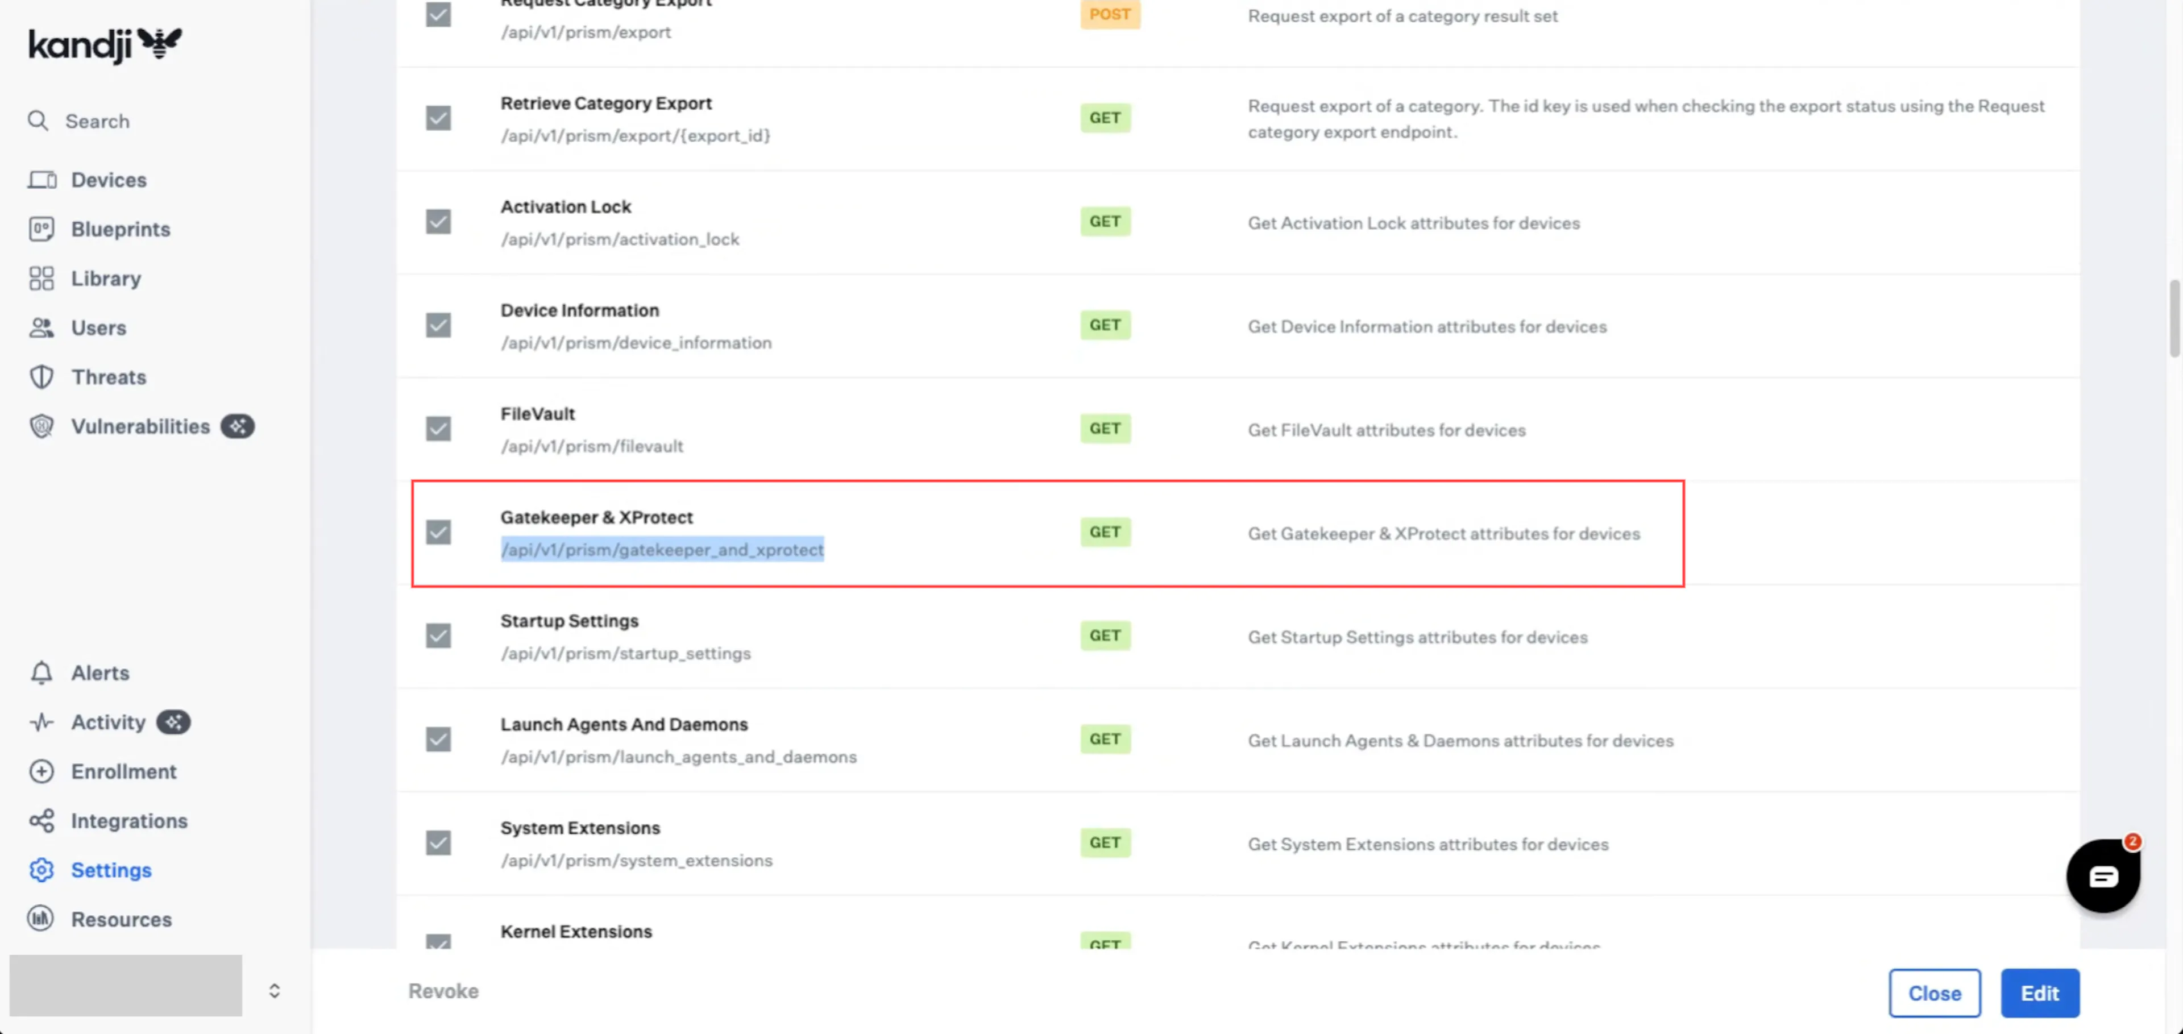The height and width of the screenshot is (1034, 2183).
Task: Click the Integrations share icon
Action: pos(41,820)
